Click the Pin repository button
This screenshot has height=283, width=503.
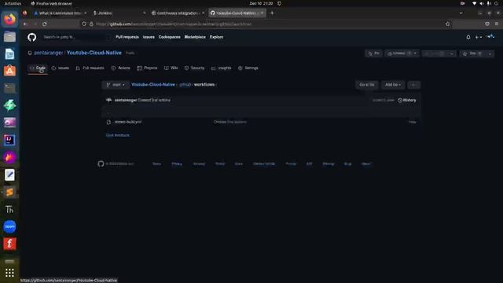(373, 53)
